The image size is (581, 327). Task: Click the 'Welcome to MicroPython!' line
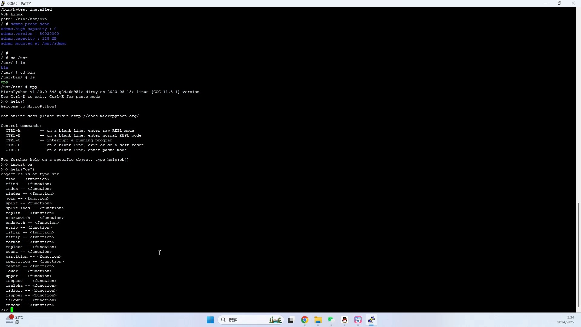29,107
